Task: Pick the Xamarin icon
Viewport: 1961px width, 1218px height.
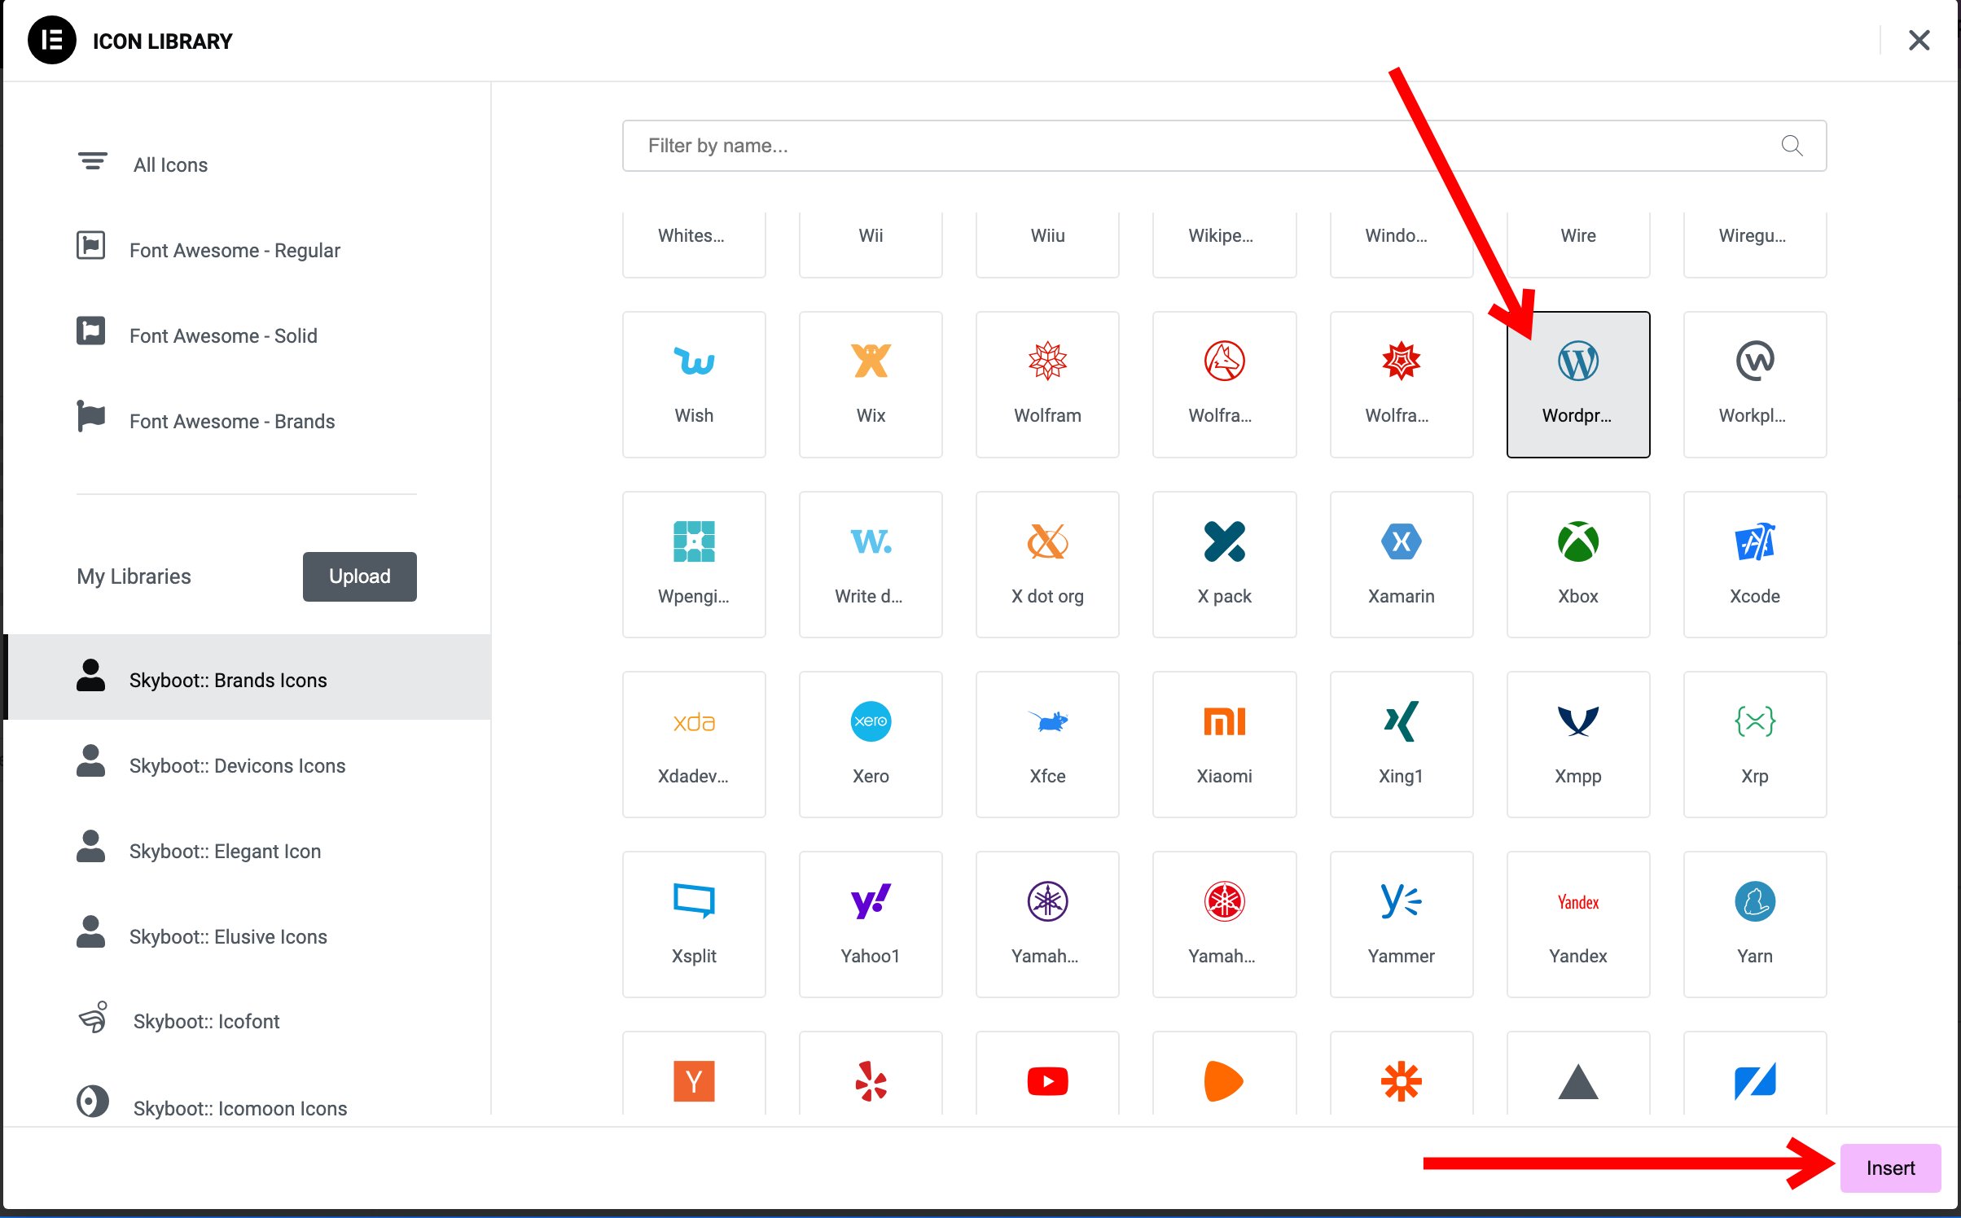Action: [1401, 563]
